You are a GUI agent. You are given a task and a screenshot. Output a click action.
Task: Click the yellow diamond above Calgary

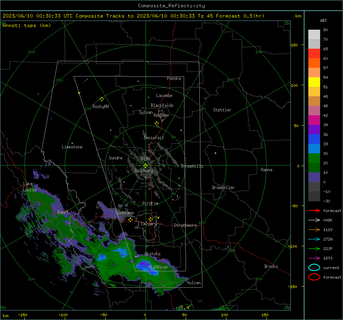pyautogui.click(x=151, y=219)
